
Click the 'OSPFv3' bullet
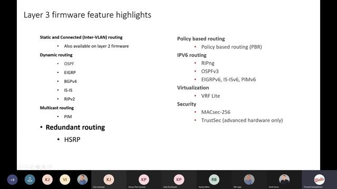[x=210, y=71]
